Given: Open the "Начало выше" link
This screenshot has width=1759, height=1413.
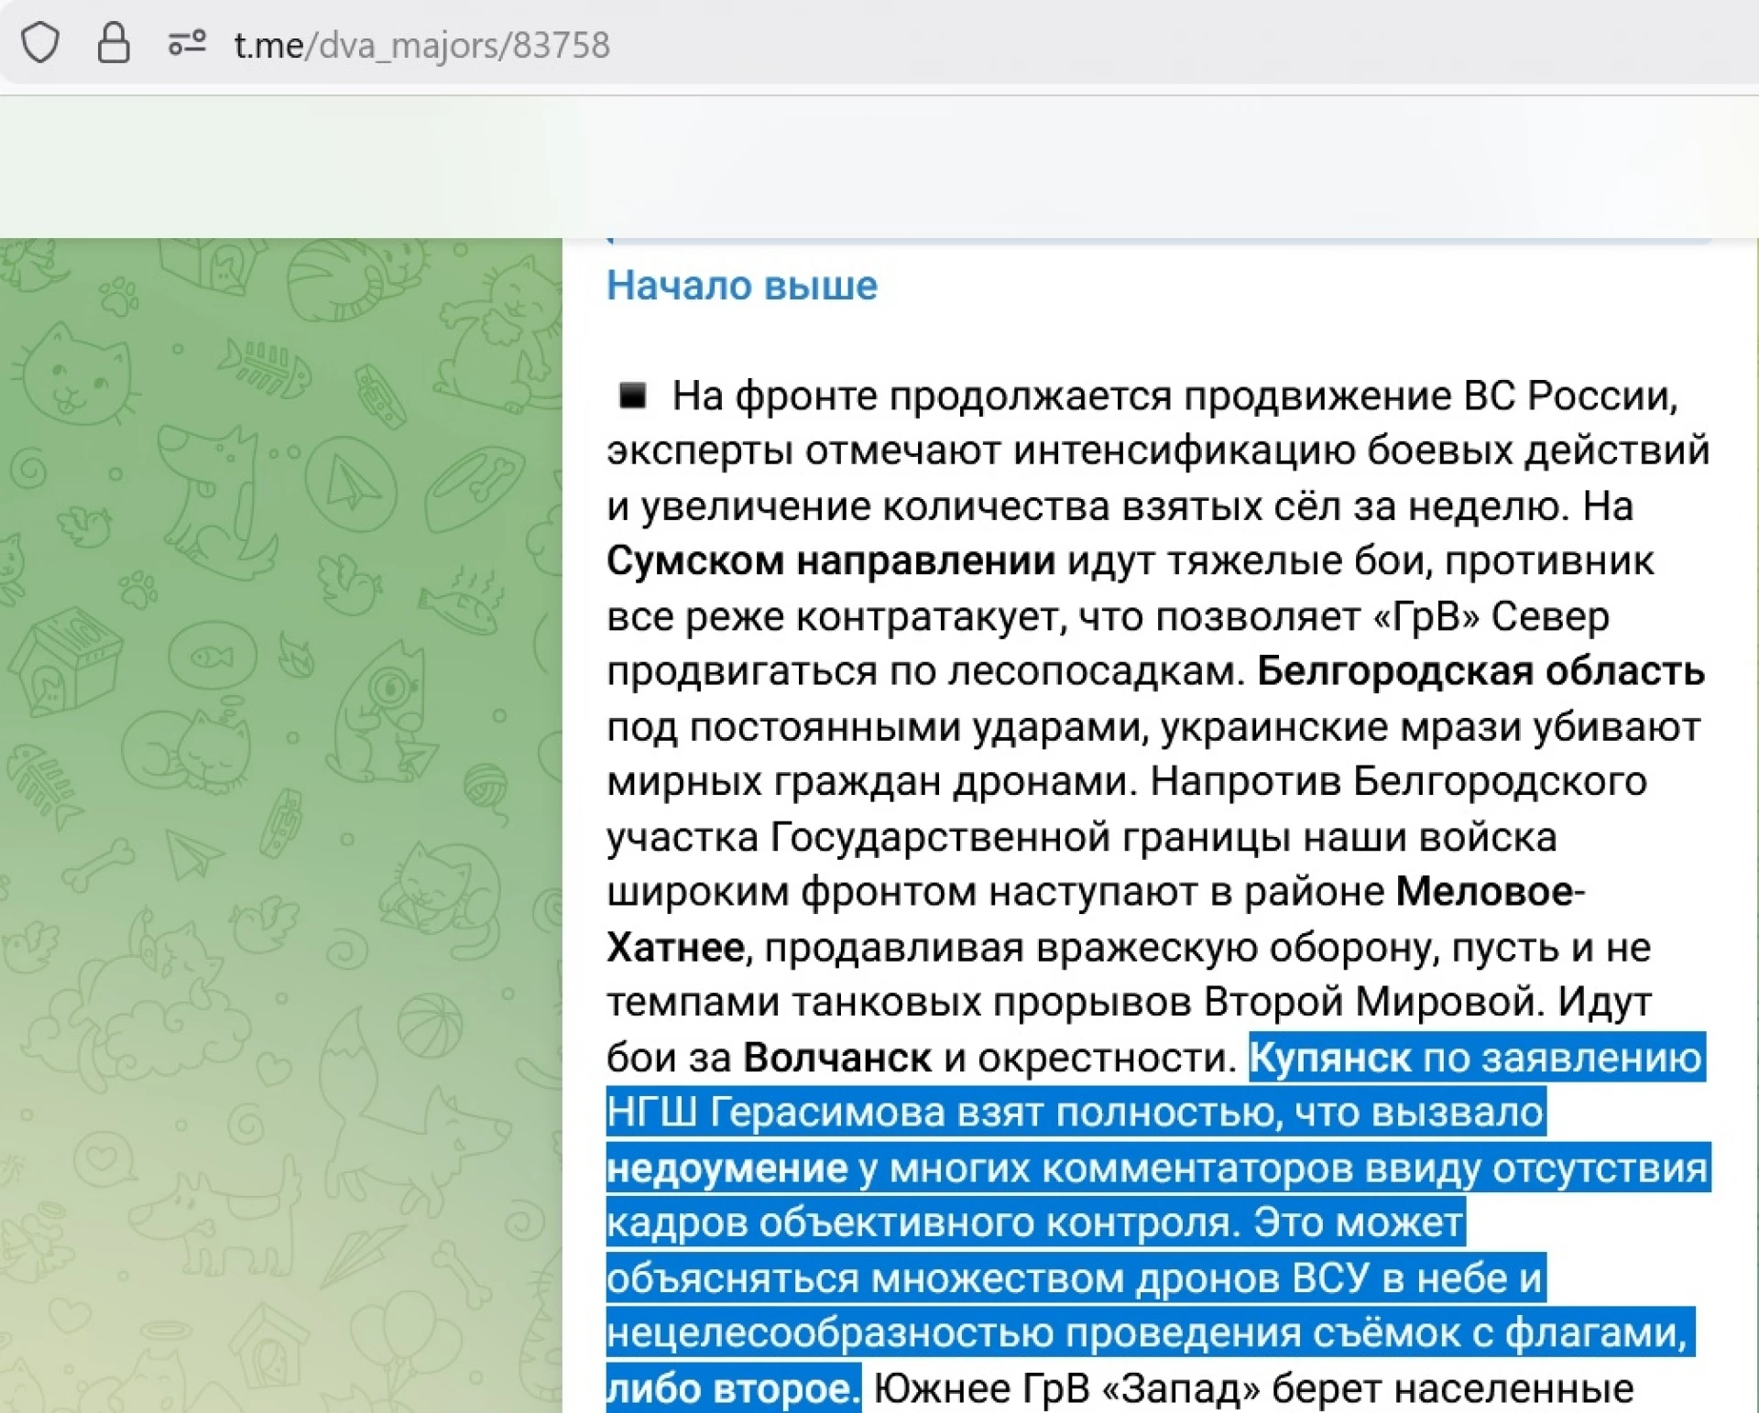Looking at the screenshot, I should (x=741, y=286).
